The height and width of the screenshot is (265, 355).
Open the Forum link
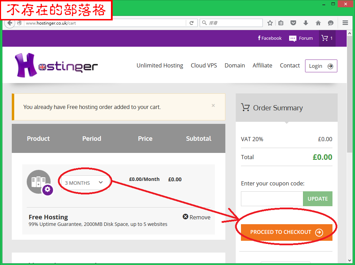[x=301, y=38]
